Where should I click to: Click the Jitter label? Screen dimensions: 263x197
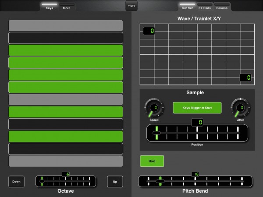click(240, 120)
